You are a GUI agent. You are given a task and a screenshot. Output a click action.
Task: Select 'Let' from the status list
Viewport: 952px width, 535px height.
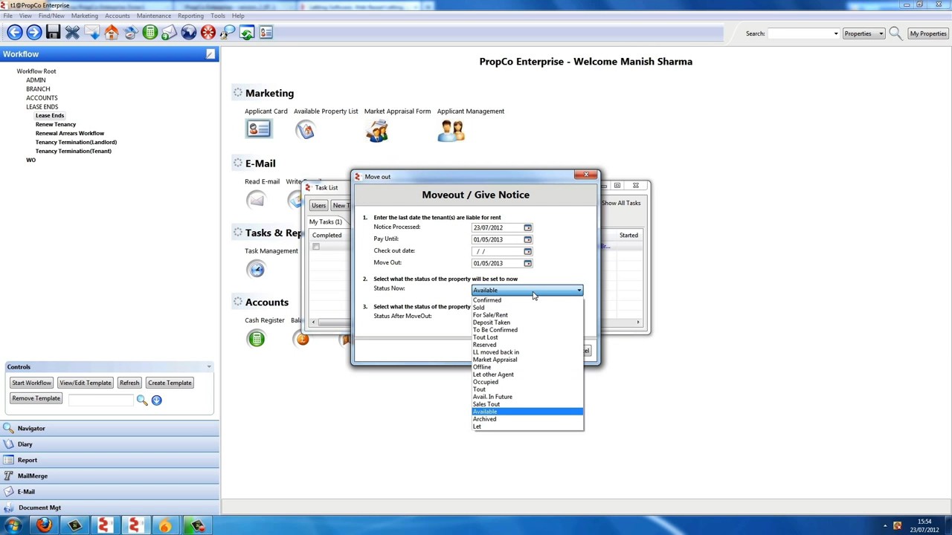point(527,427)
